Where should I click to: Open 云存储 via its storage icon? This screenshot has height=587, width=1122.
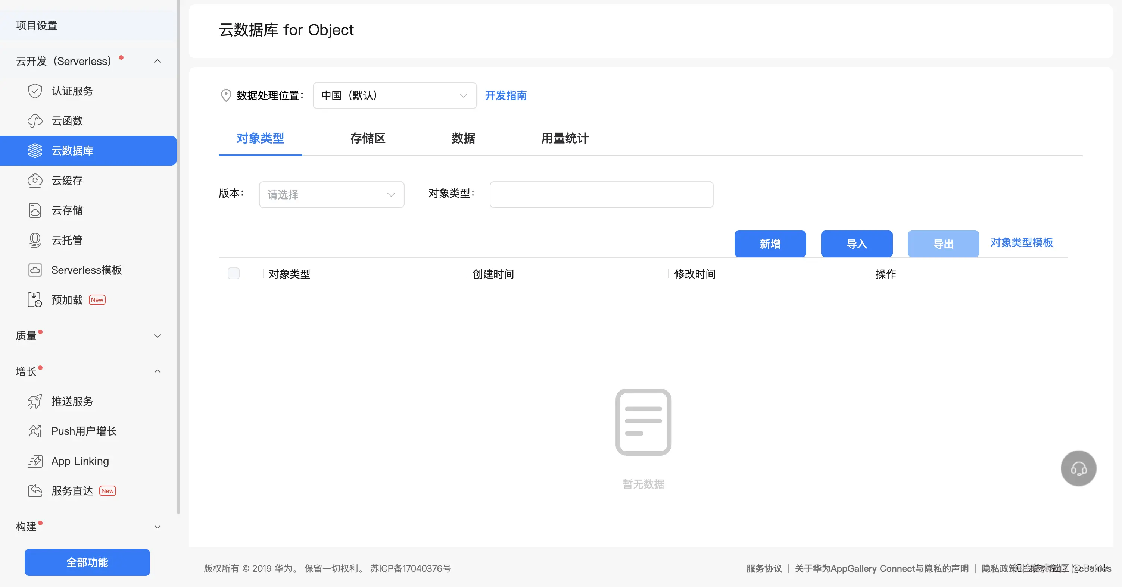tap(35, 211)
